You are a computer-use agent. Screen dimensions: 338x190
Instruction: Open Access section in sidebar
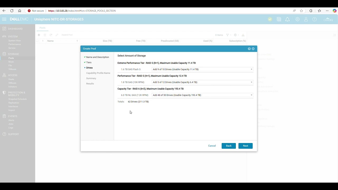click(13, 75)
